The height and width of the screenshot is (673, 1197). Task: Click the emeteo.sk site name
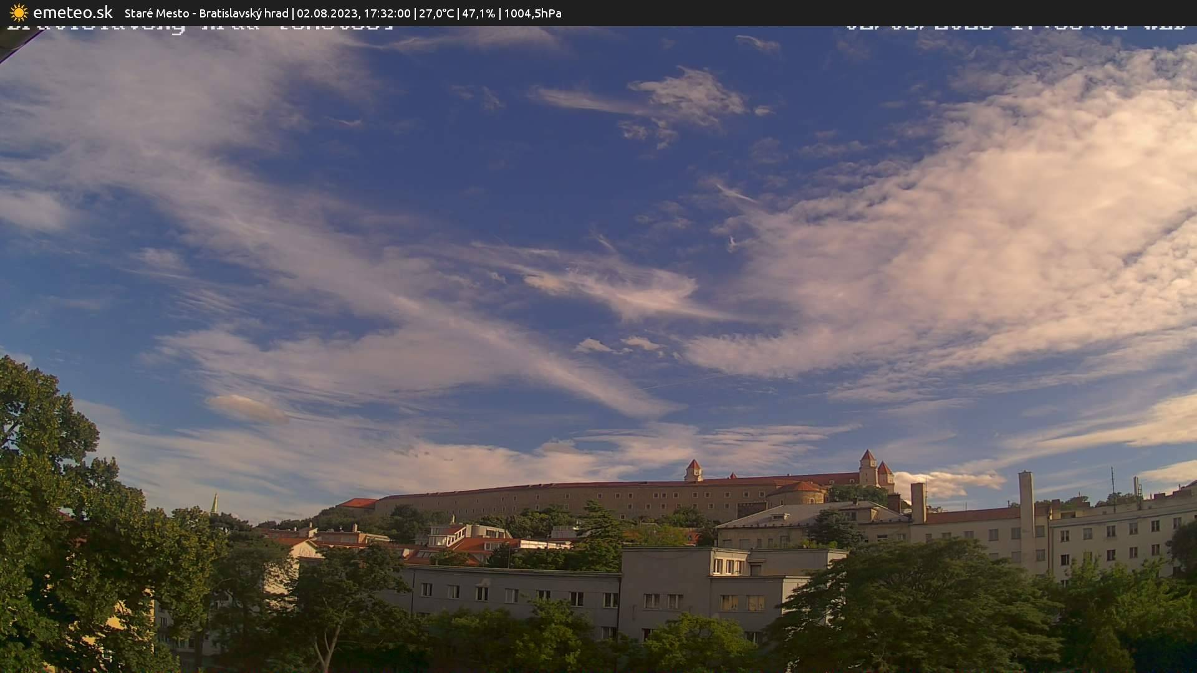(x=72, y=13)
